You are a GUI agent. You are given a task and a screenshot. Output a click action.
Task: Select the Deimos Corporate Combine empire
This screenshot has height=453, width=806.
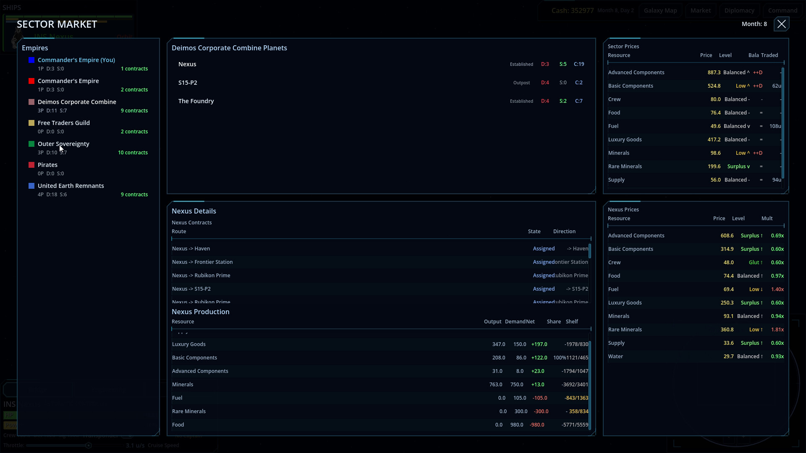click(x=88, y=106)
